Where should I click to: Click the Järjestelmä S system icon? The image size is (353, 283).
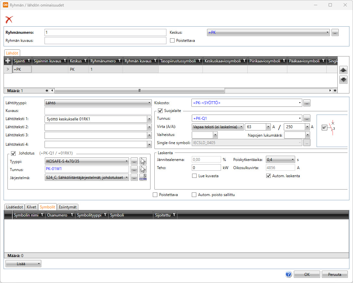pos(143,177)
